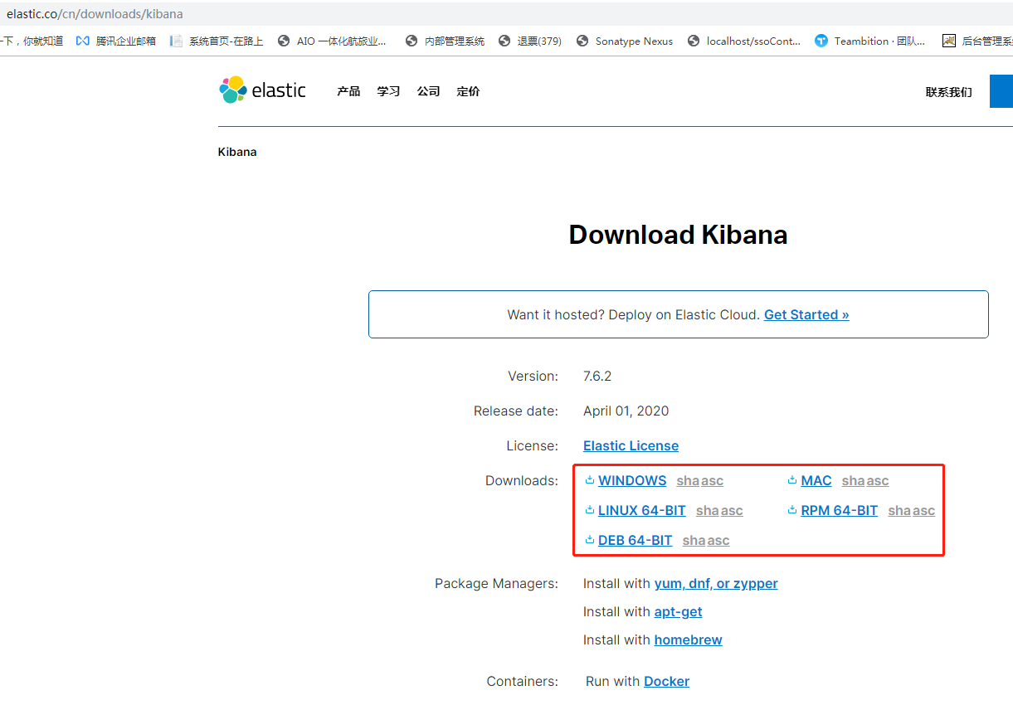1013x705 pixels.
Task: Open the 退票(379) bookmark globe icon
Action: tap(504, 41)
